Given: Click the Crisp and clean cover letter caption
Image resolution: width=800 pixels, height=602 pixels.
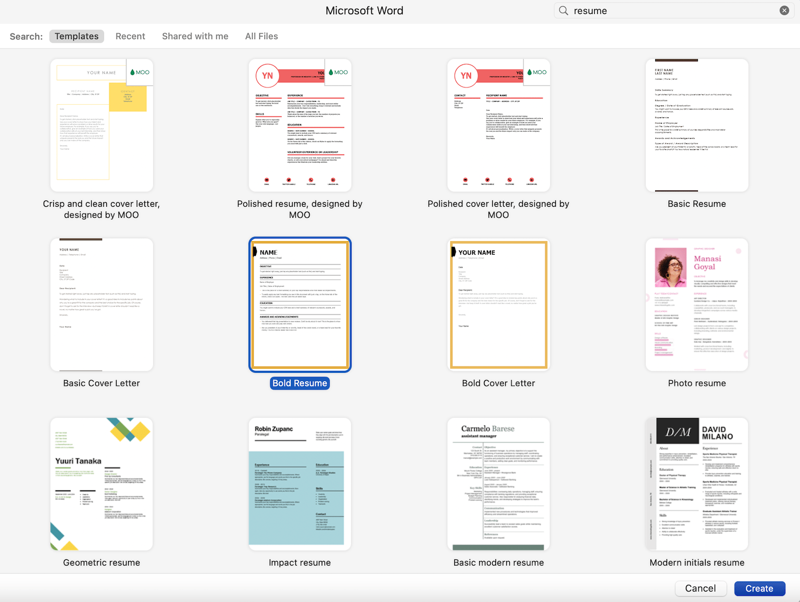Looking at the screenshot, I should (x=102, y=209).
